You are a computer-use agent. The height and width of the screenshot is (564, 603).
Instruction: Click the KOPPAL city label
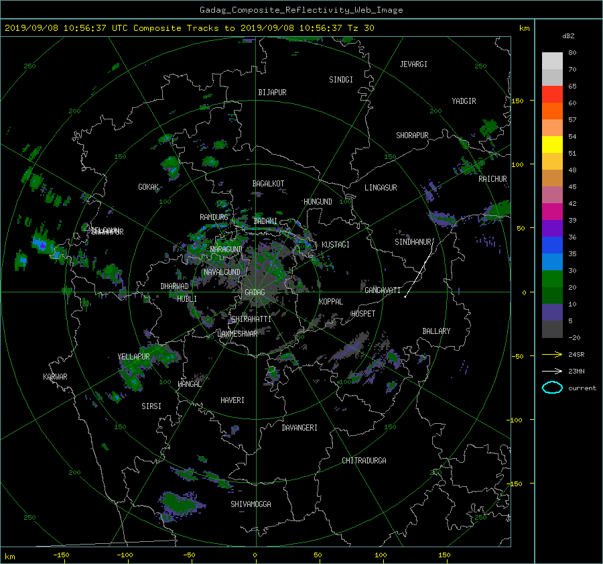[331, 301]
